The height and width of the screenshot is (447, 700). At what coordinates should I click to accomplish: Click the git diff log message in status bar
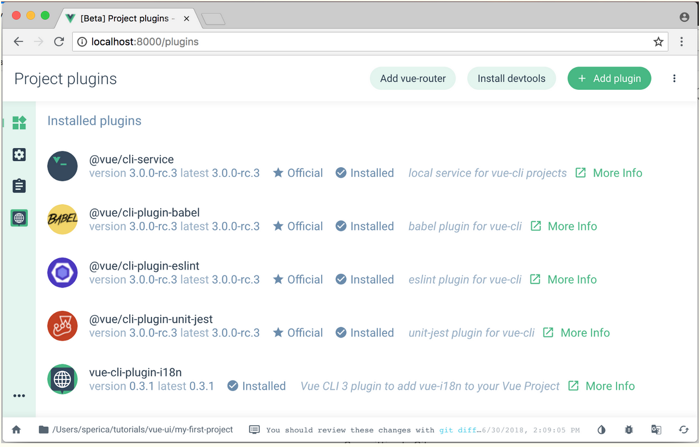point(373,430)
